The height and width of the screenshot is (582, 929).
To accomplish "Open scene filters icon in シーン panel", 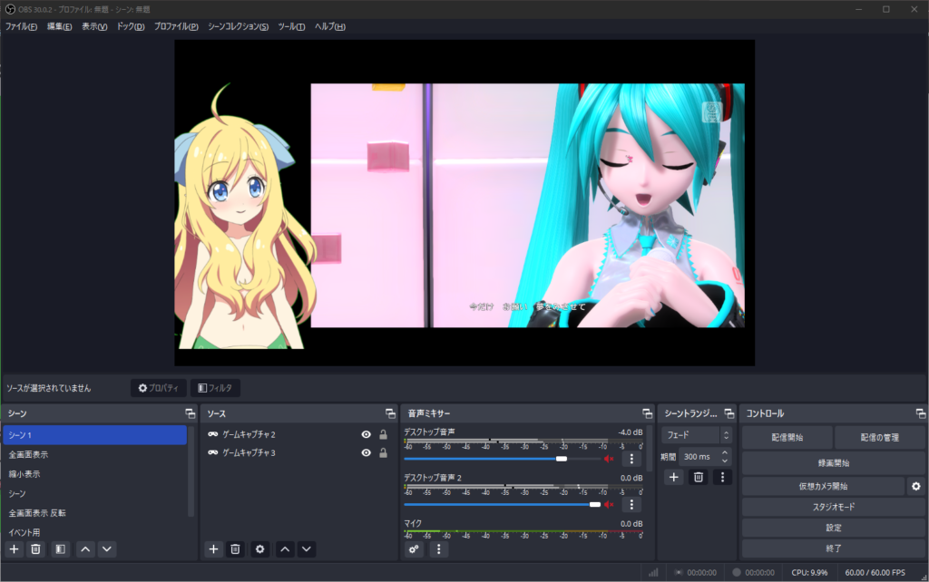I will 60,548.
